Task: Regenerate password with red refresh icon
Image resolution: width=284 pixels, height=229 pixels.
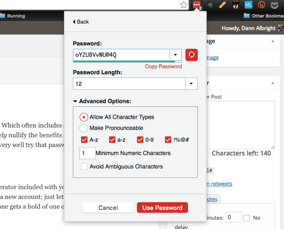Action: (x=191, y=55)
